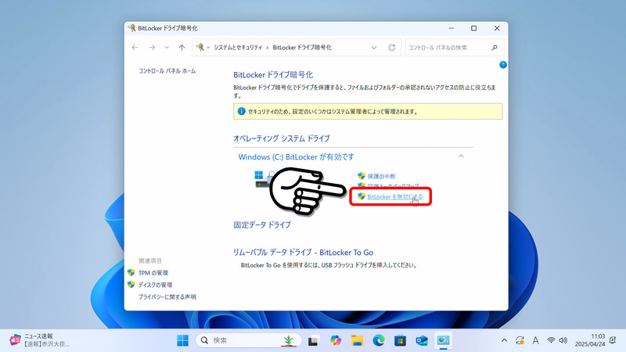Viewport: 626px width, 352px height.
Task: Click the Control Panel search field
Action: pyautogui.click(x=455, y=48)
